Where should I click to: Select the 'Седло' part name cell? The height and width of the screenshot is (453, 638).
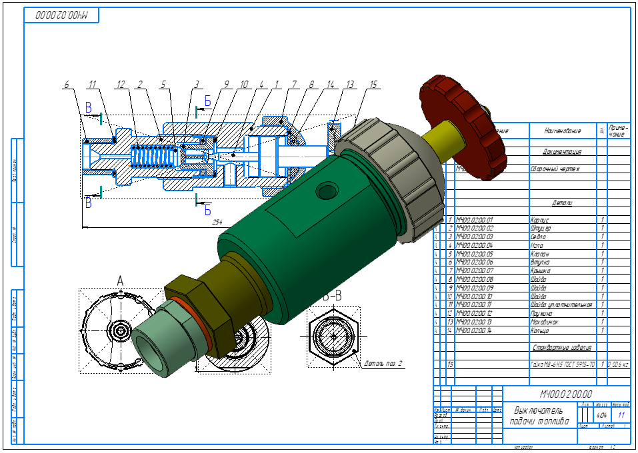coord(538,236)
